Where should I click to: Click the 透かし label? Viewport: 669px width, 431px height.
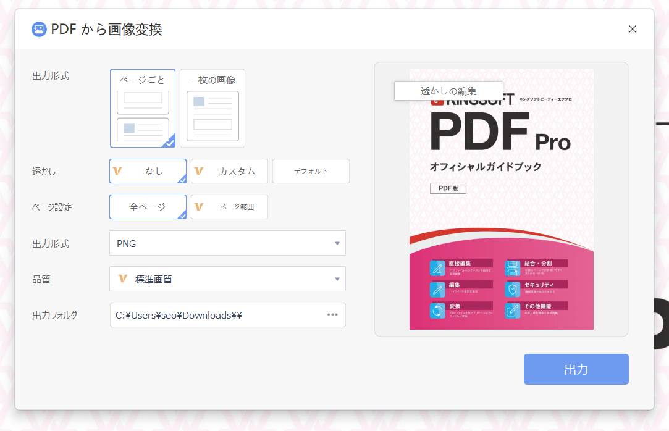click(43, 172)
